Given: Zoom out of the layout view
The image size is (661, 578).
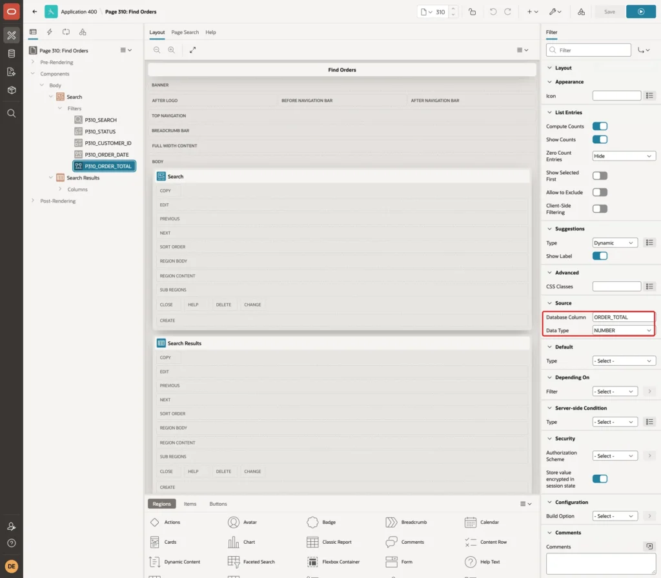Looking at the screenshot, I should click(x=157, y=50).
